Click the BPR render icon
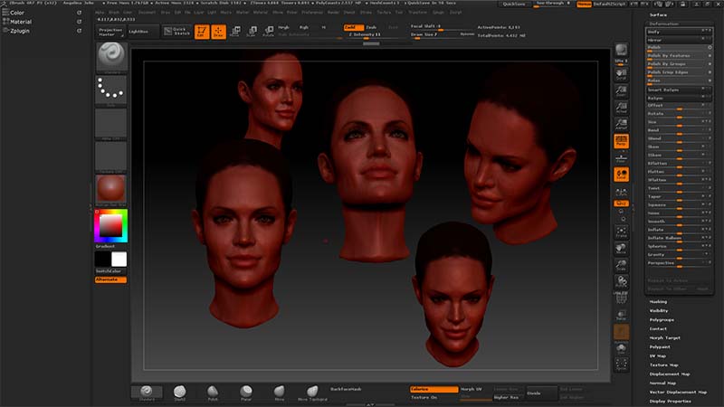724x407 pixels. (x=621, y=50)
